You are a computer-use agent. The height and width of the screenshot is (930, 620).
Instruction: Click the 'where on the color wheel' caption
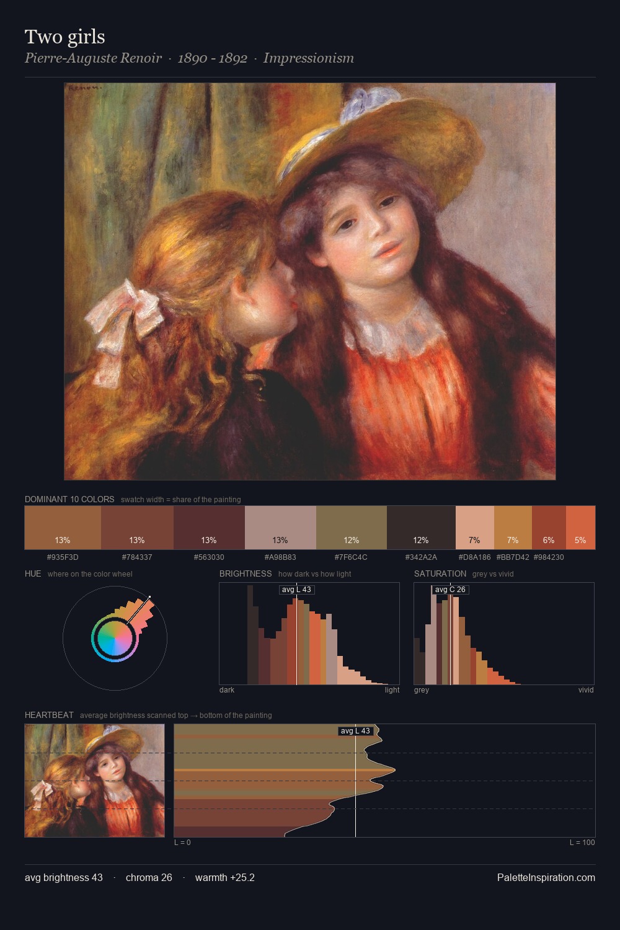click(90, 573)
